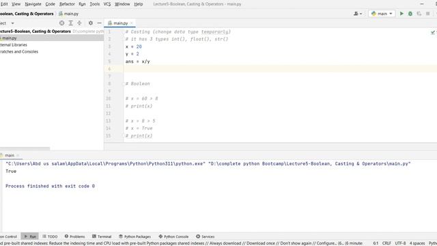Hide the Project tool window
The width and height of the screenshot is (437, 246).
pyautogui.click(x=99, y=23)
